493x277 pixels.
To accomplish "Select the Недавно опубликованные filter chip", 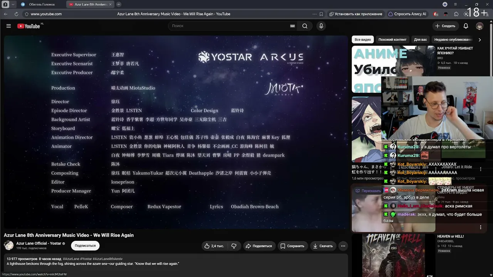I will pos(453,40).
